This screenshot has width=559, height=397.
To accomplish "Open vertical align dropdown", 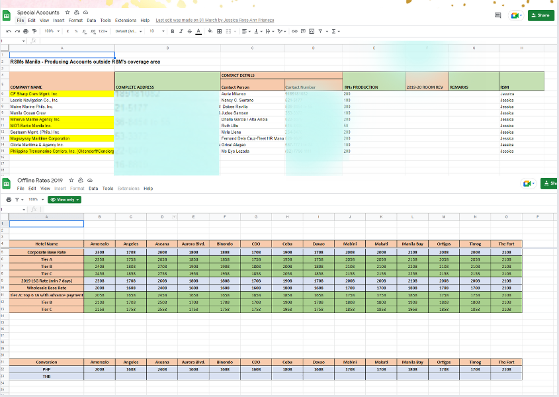I will coord(258,31).
